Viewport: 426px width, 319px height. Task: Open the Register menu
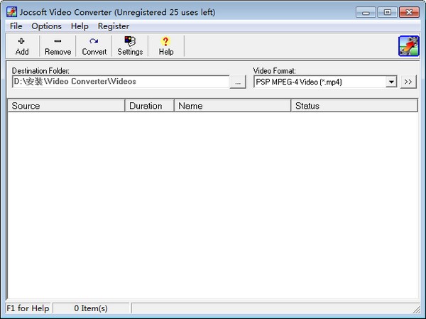click(x=114, y=26)
